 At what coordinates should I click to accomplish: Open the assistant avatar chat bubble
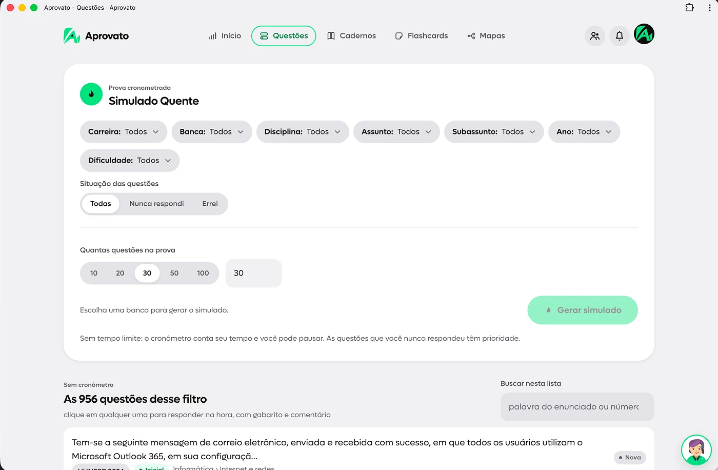pos(696,450)
